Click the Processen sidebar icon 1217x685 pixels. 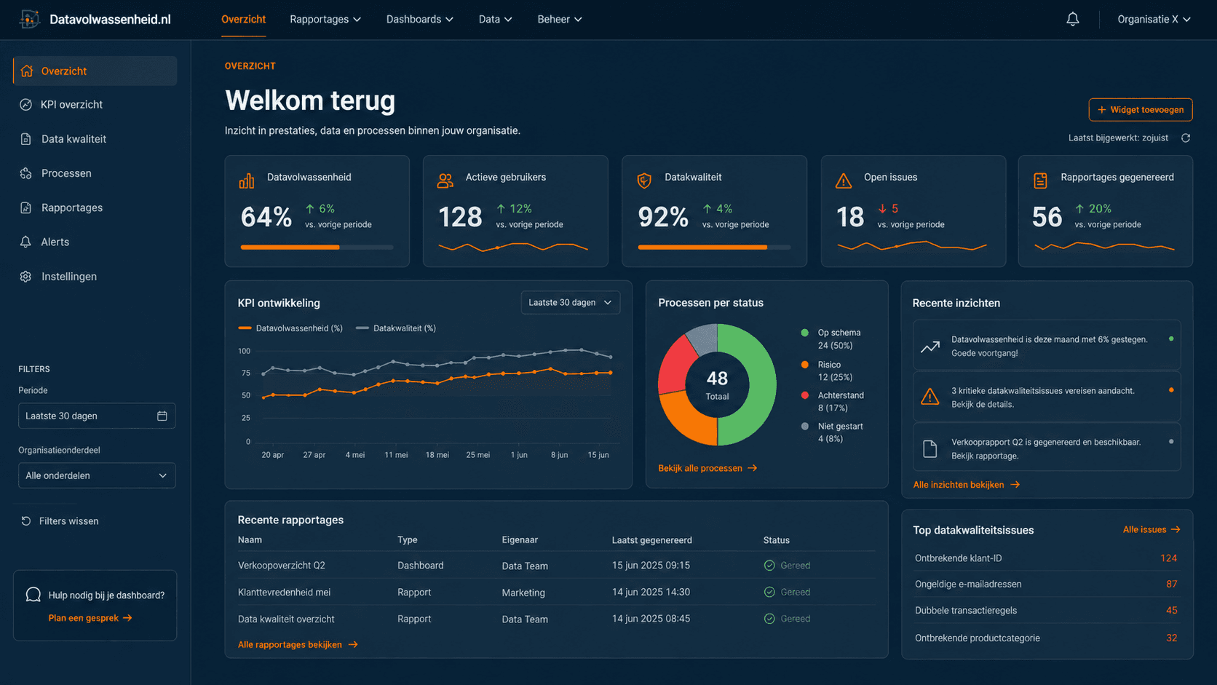pos(25,173)
